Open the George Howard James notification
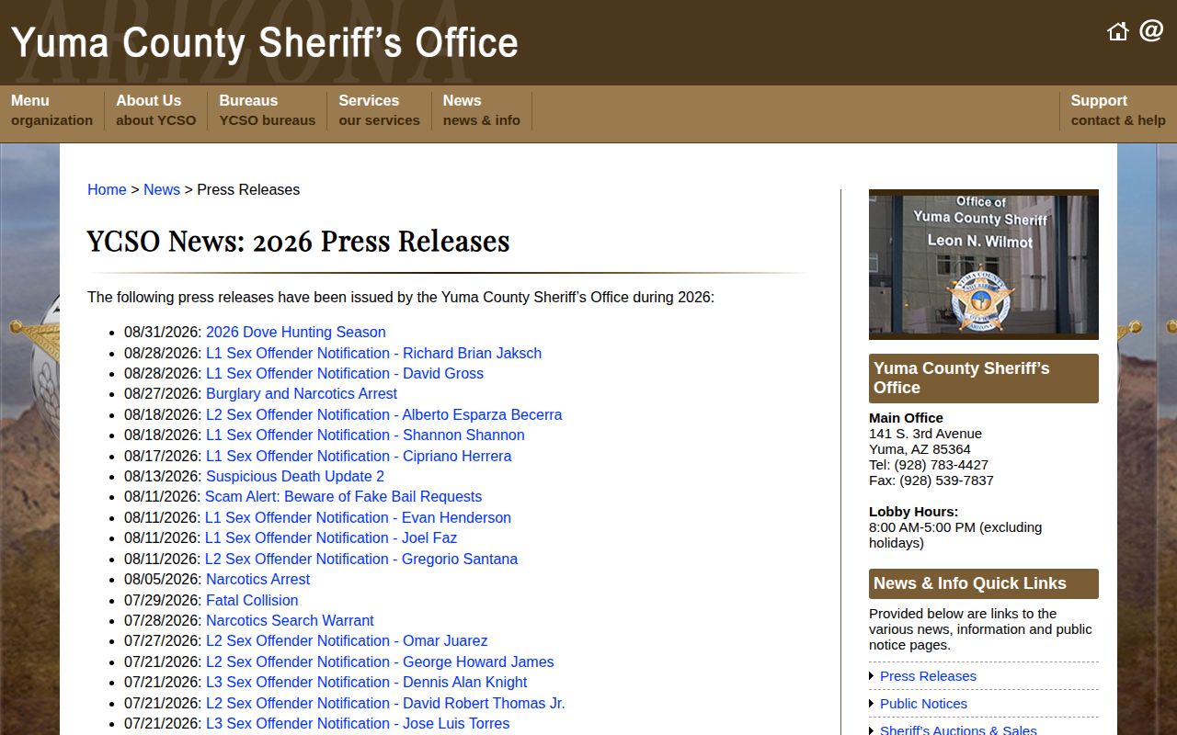 coord(380,662)
